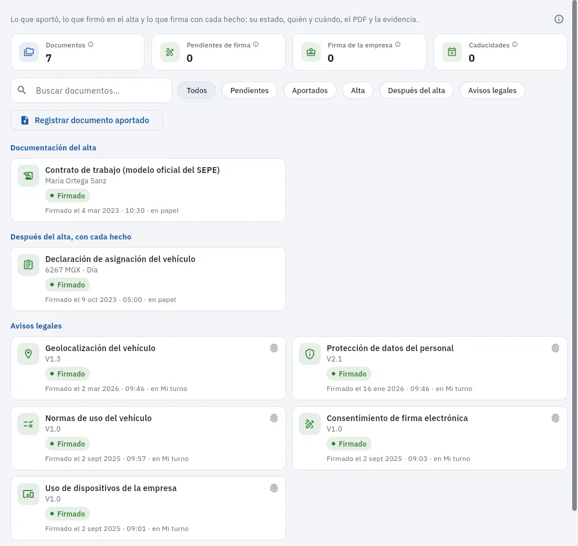Click the Contrato de trabajo document icon
The height and width of the screenshot is (546, 578).
tap(28, 176)
